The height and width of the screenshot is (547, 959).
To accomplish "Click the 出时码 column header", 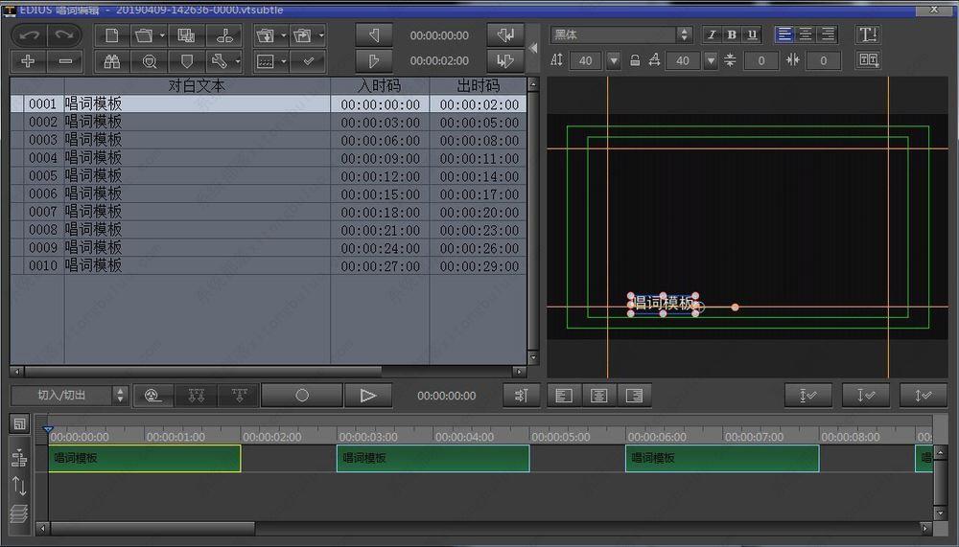I will coord(479,85).
